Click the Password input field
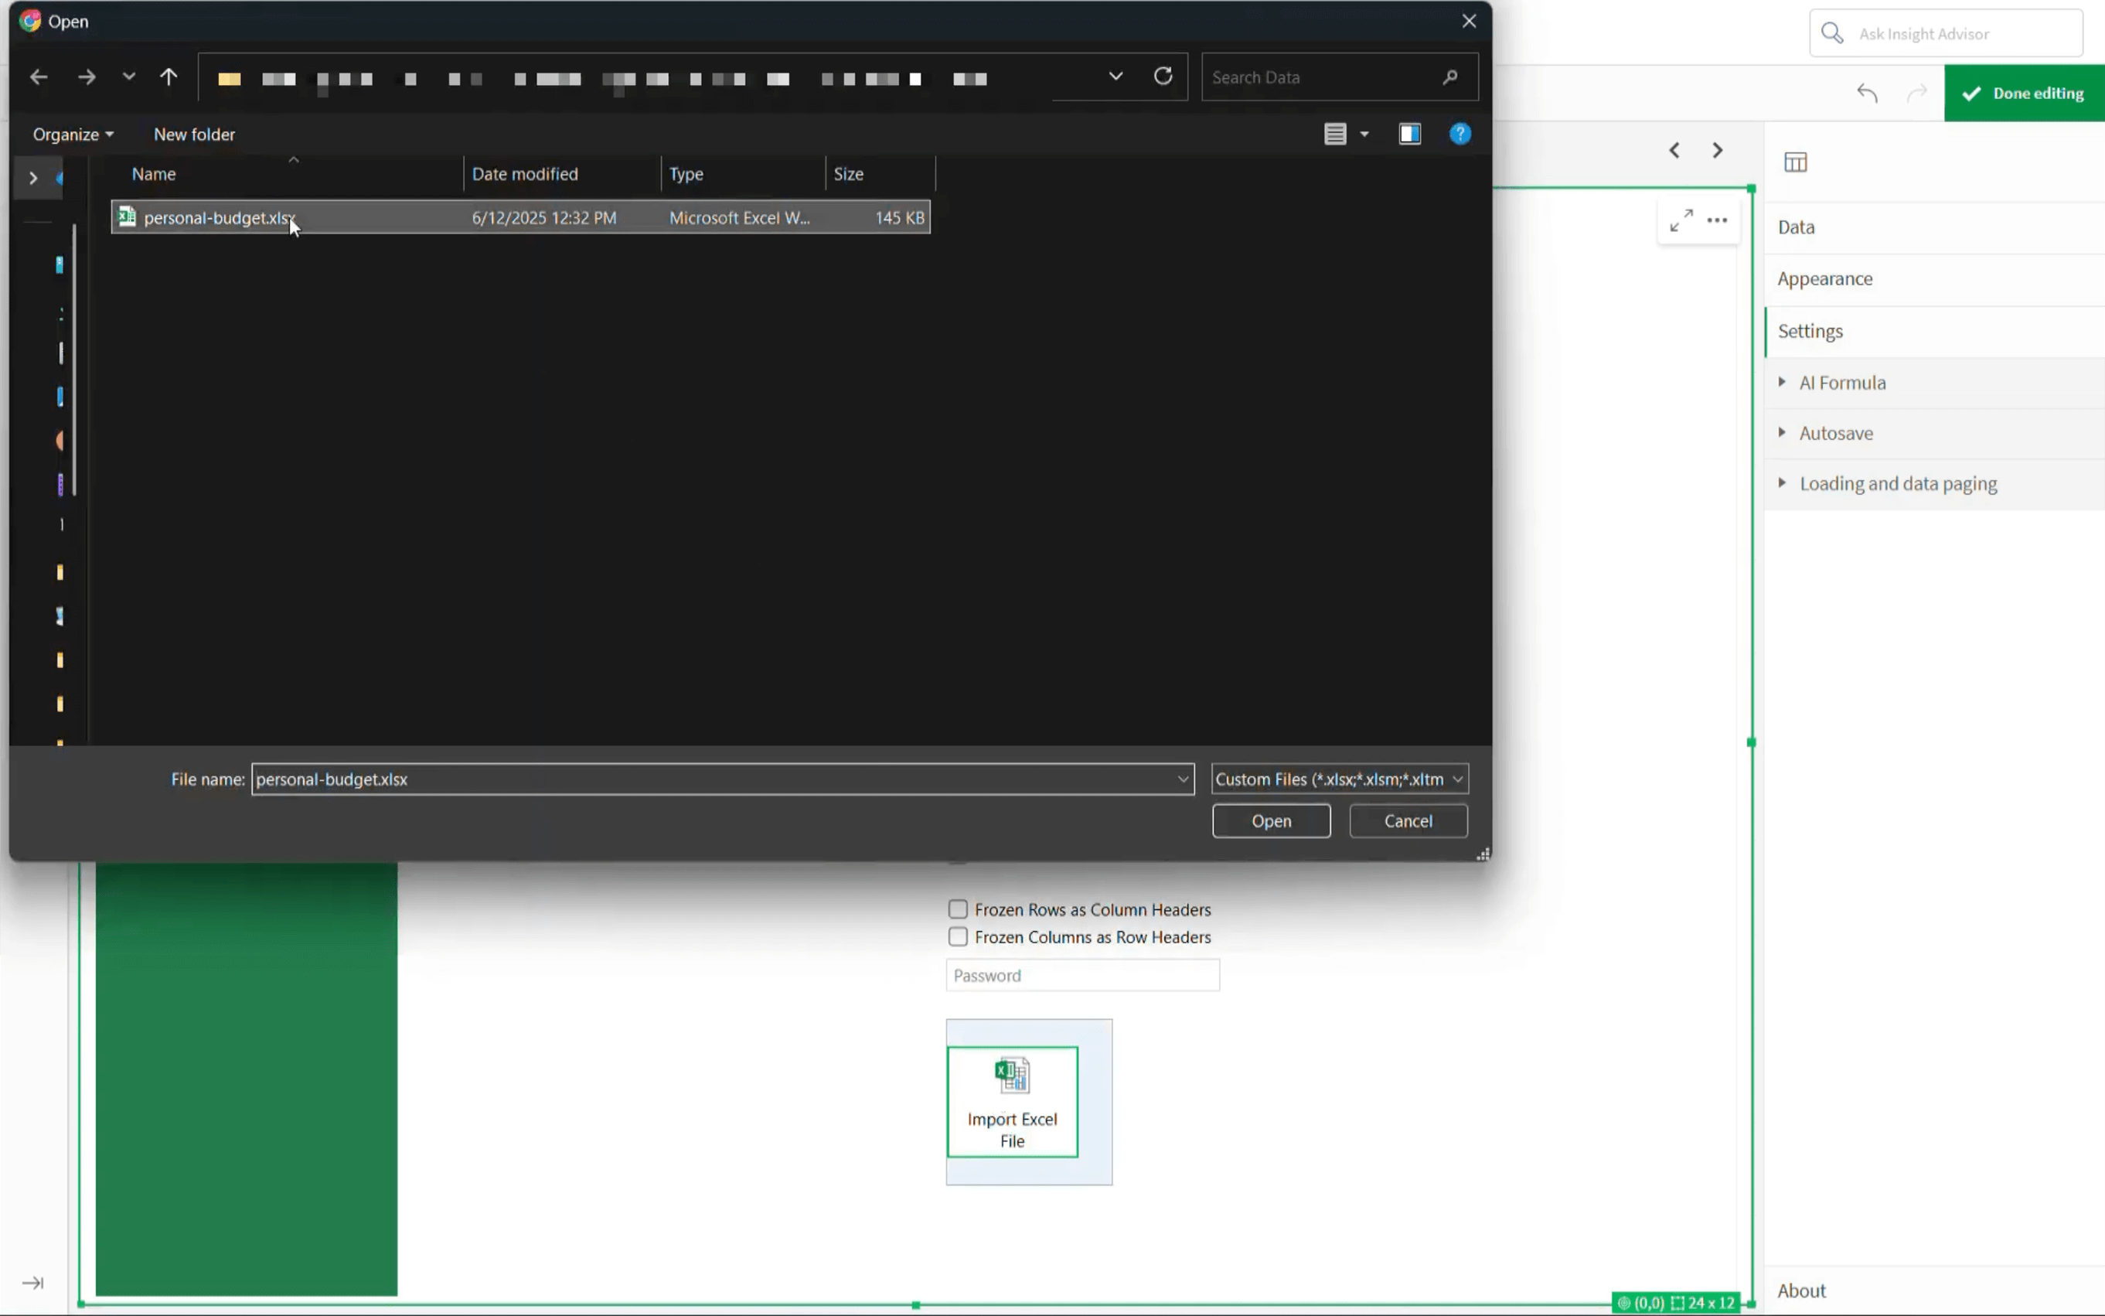2105x1316 pixels. [x=1081, y=976]
